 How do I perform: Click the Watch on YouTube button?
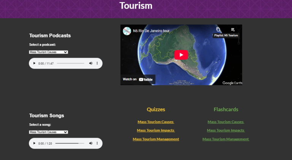[138, 80]
